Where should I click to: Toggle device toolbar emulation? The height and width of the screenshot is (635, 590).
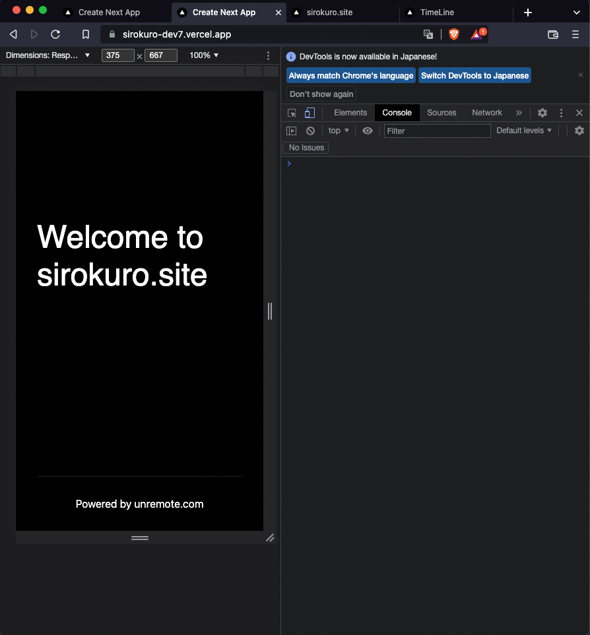pos(310,113)
